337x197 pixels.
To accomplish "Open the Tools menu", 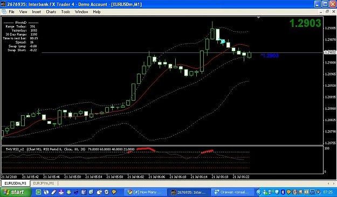I will coord(66,12).
